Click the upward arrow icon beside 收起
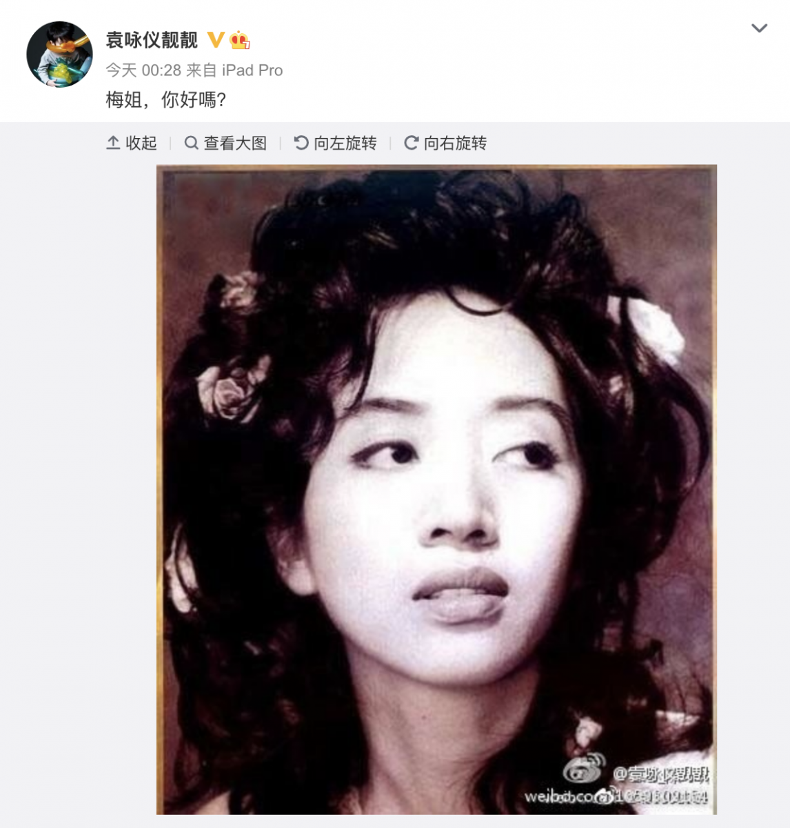Image resolution: width=790 pixels, height=828 pixels. click(113, 143)
